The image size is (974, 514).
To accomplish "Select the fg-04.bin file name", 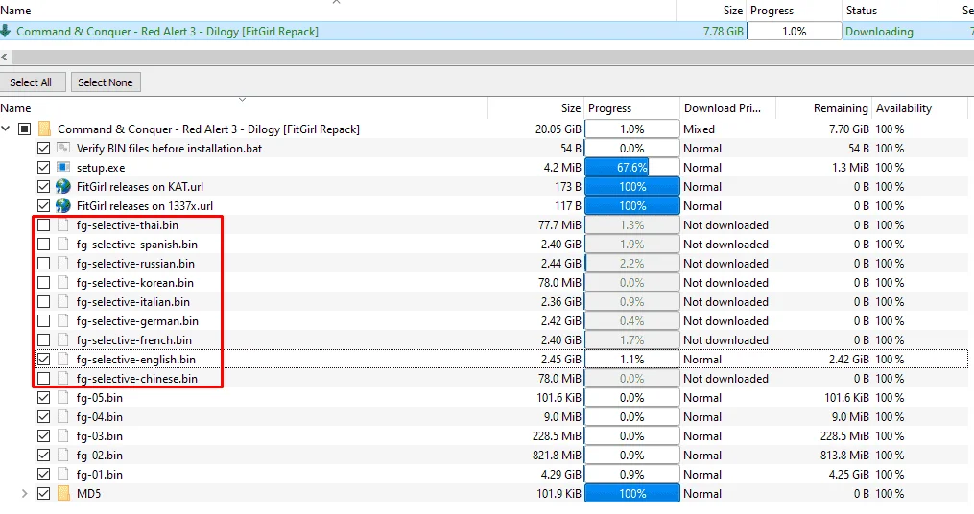I will pos(100,417).
